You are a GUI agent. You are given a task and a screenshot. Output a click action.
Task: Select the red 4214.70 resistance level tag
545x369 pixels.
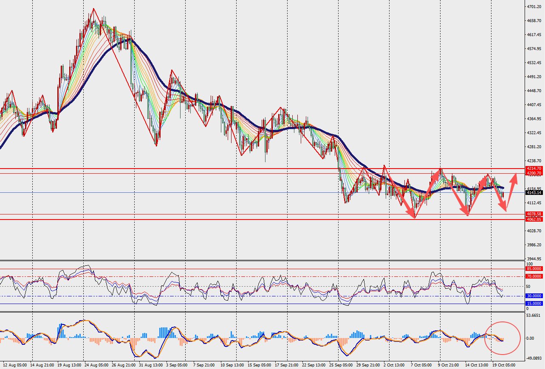tap(534, 169)
